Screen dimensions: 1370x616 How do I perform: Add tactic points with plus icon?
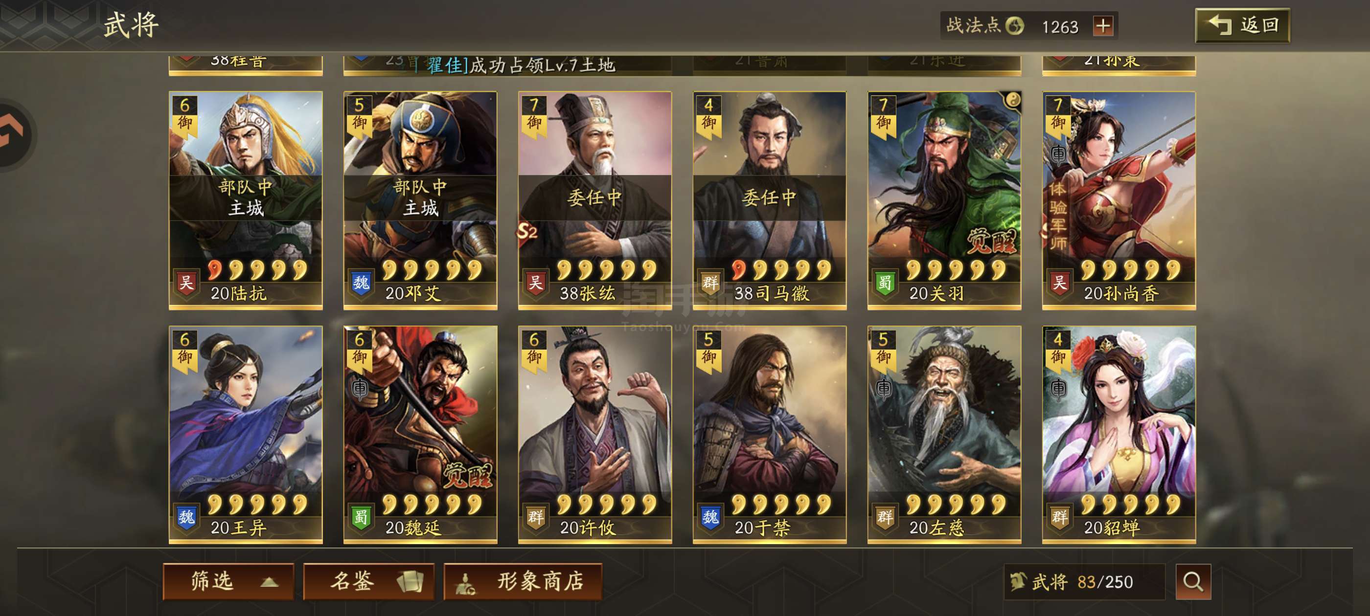point(1103,26)
